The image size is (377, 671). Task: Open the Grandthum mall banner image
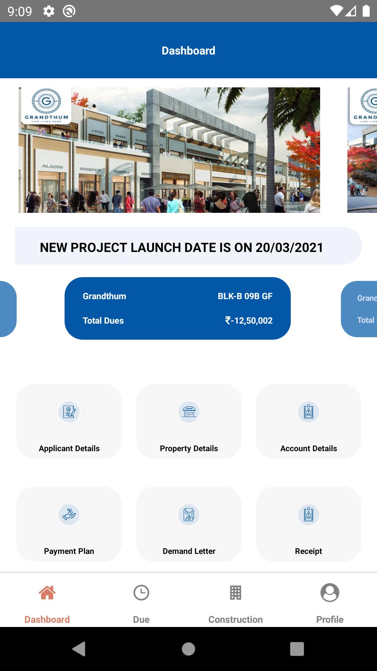click(x=169, y=150)
